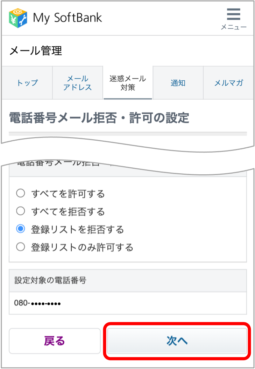Select the 登録リストを拒否する radio button
This screenshot has height=369, width=255.
(x=21, y=229)
